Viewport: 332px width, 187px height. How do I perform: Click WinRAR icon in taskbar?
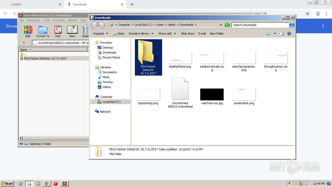(64, 184)
